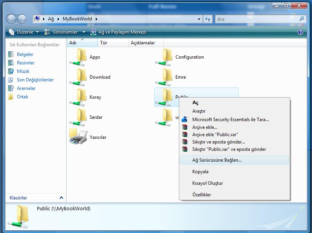Click the Son Değiştirilenler sidebar icon
Screen dimensions: 312x233
(11, 80)
